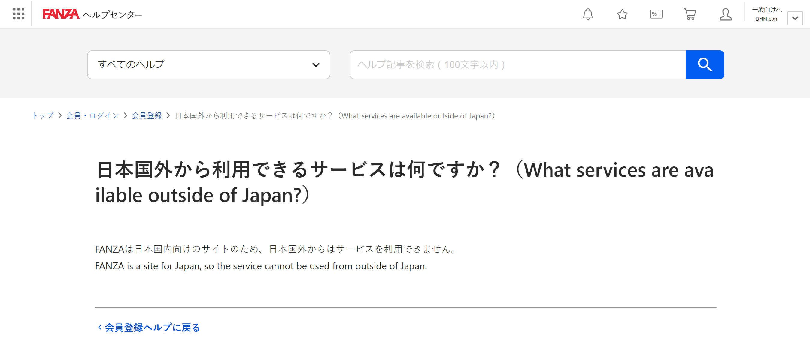Click the FANZA logo
Image resolution: width=810 pixels, height=356 pixels.
(61, 14)
